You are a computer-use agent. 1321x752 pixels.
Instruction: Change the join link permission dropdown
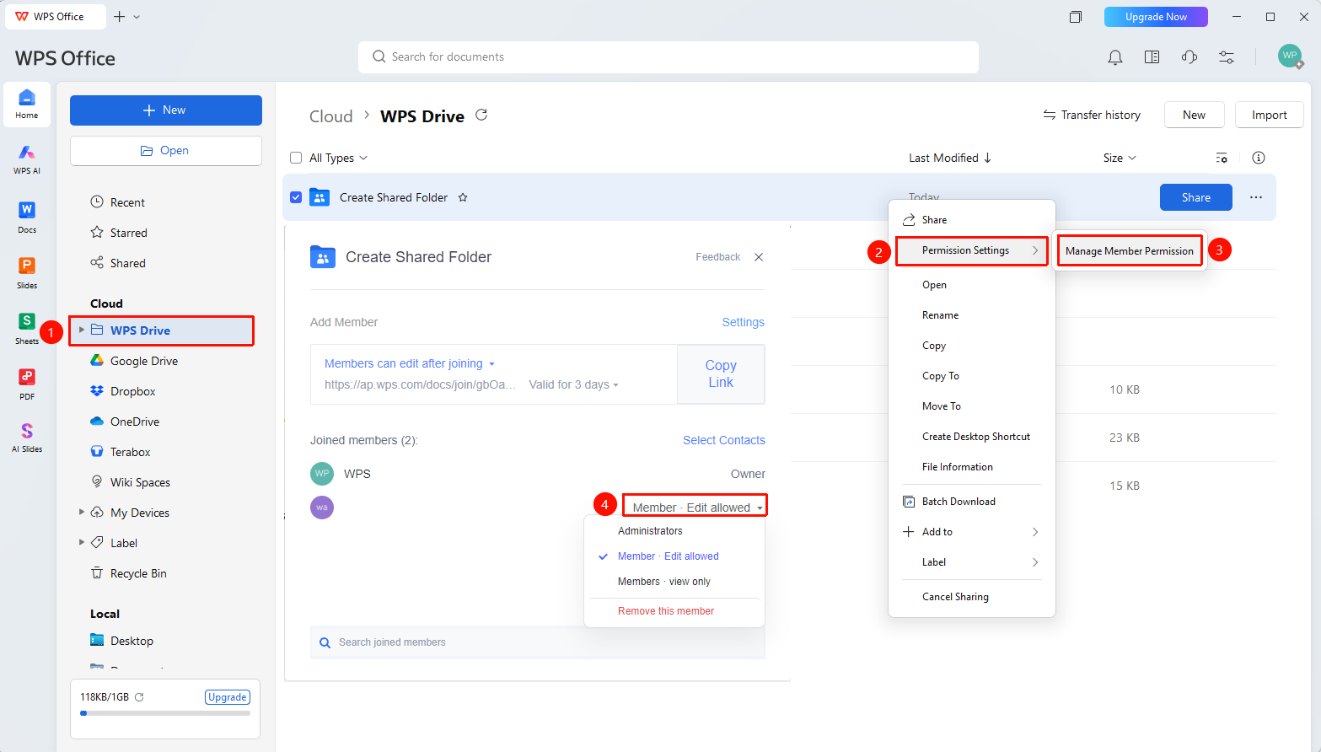point(410,363)
